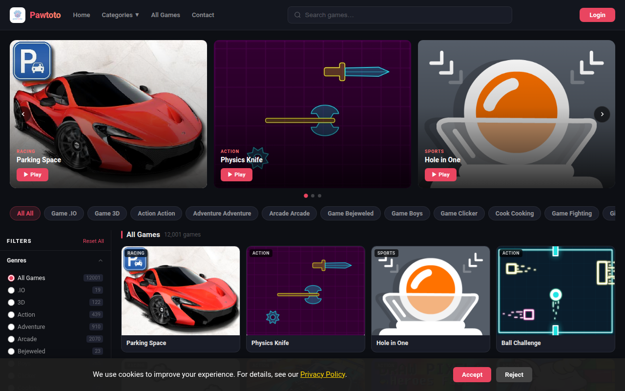Accept the cookie notice
Screen dimensions: 625x391
[x=472, y=375]
